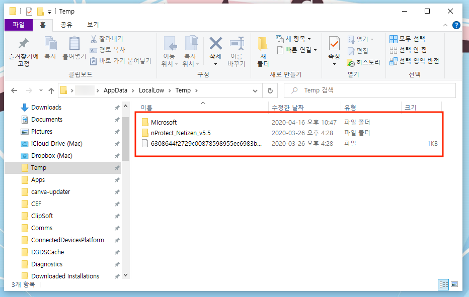Image resolution: width=469 pixels, height=297 pixels.
Task: Go up one folder level arrow
Action: click(51, 90)
